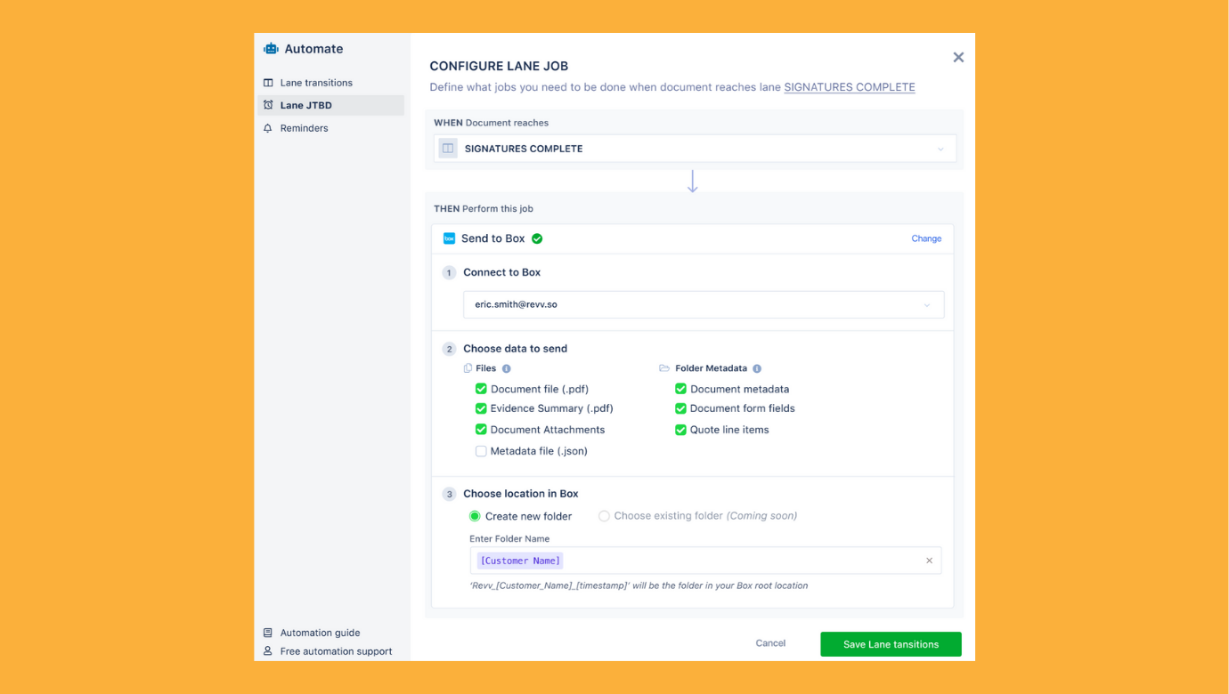Viewport: 1229px width, 694px height.
Task: Click the Reminders bell icon
Action: (267, 127)
